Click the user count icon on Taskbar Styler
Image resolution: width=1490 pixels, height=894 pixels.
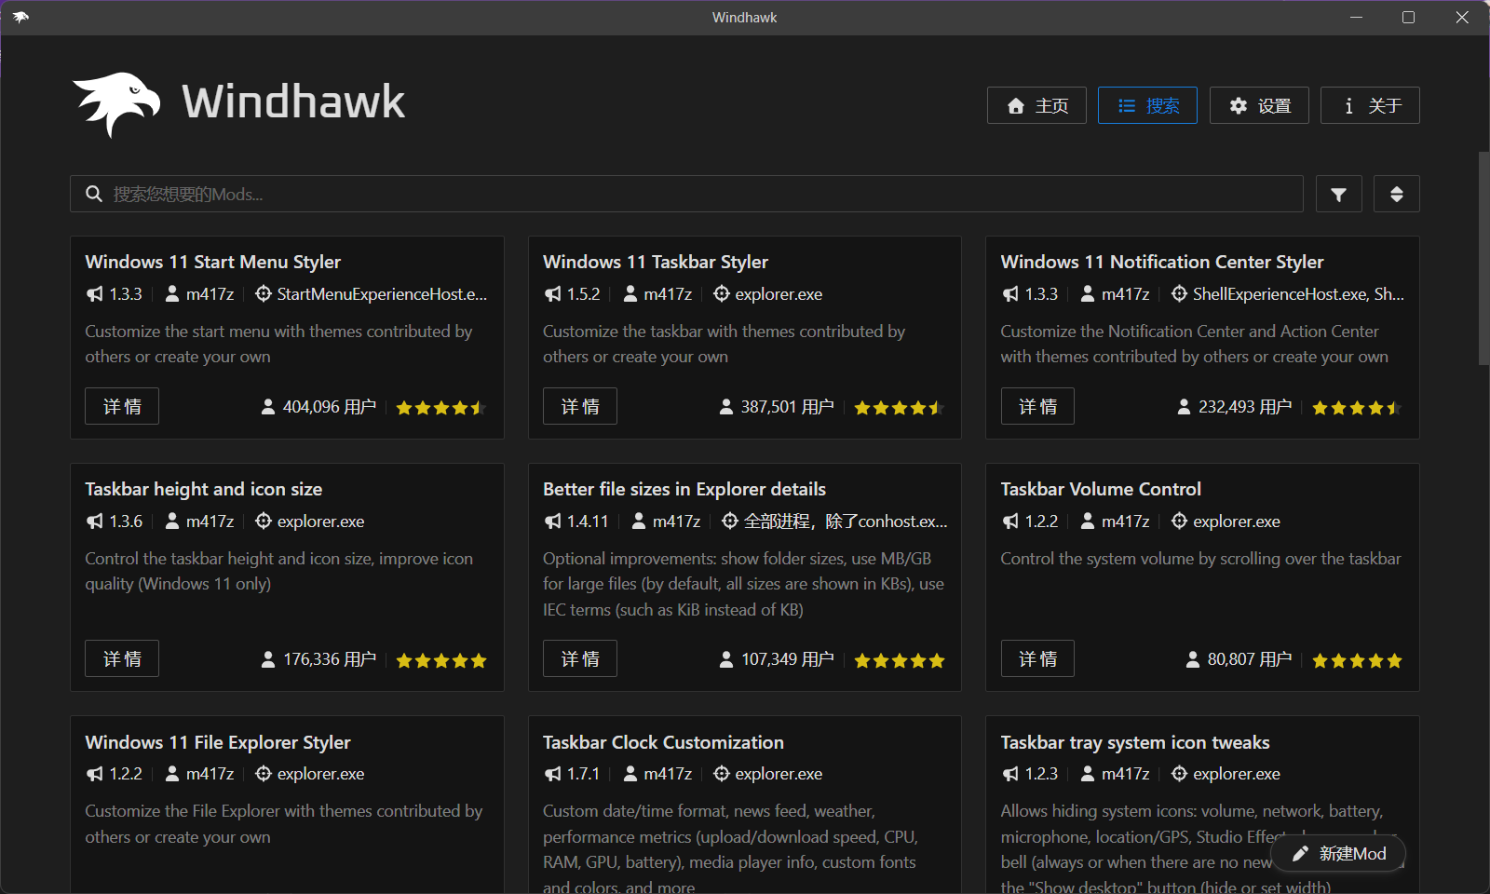(x=726, y=407)
